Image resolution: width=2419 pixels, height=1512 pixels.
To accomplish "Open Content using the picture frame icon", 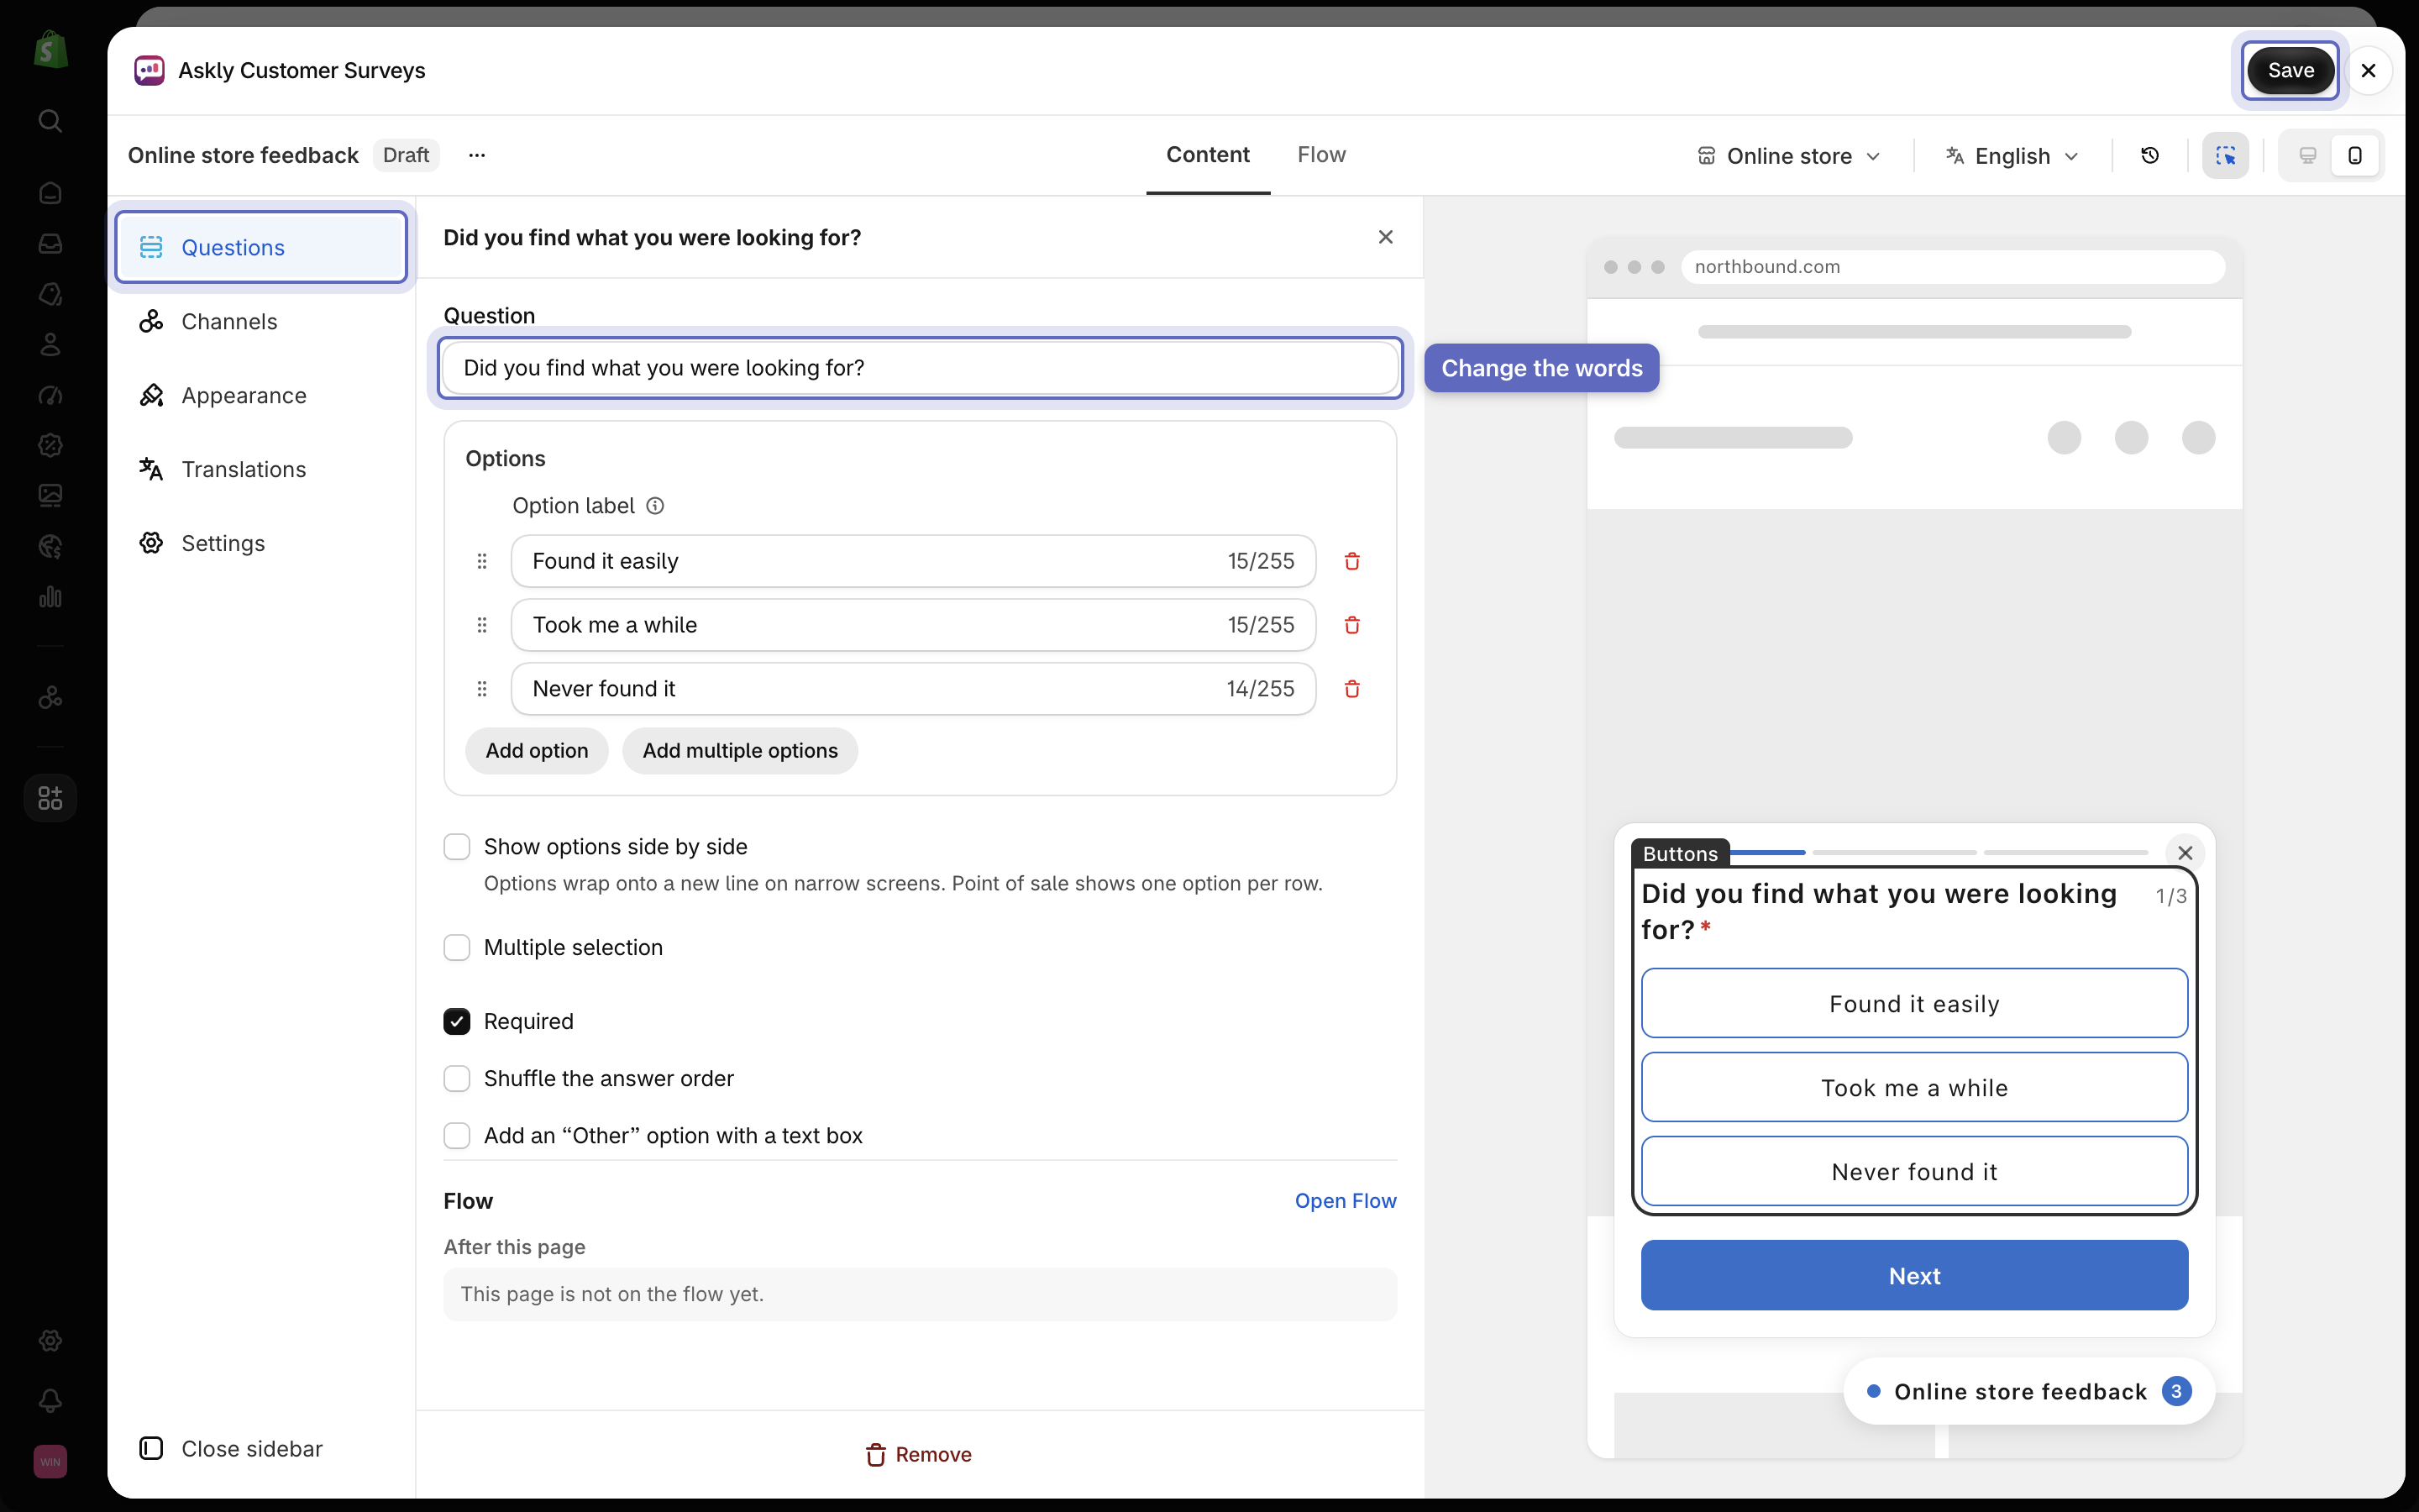I will click(x=50, y=495).
